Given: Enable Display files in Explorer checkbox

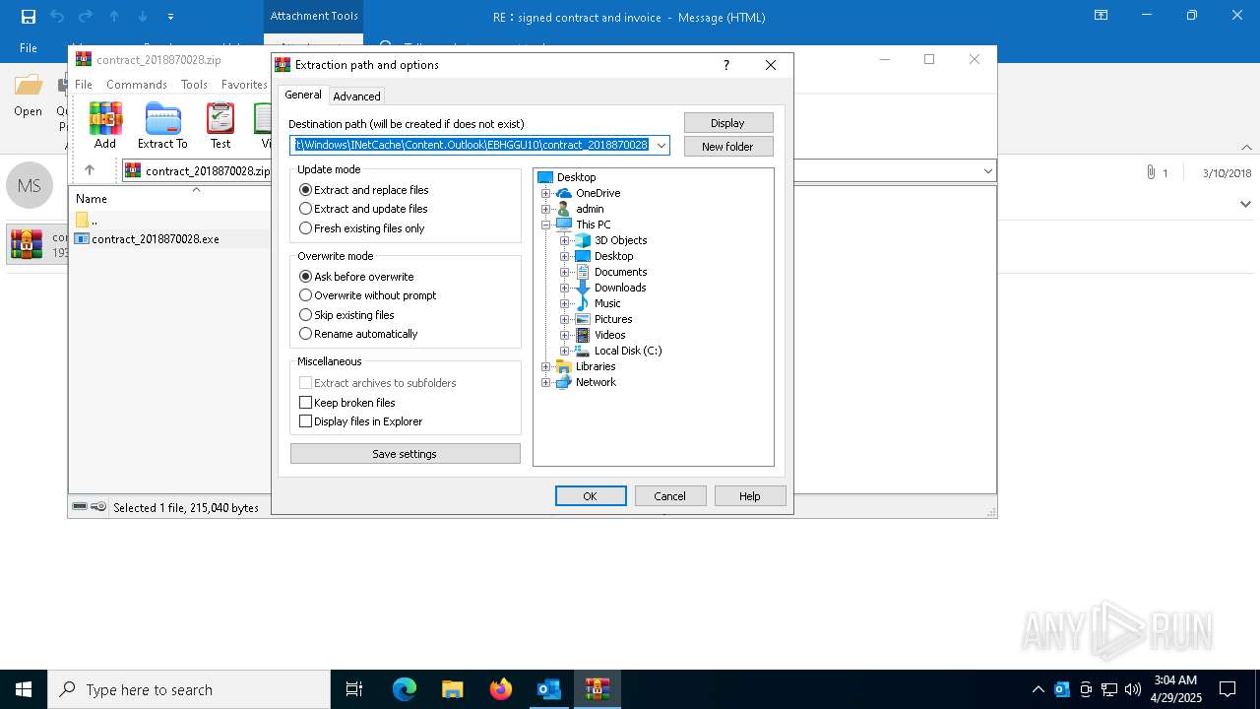Looking at the screenshot, I should coord(305,421).
